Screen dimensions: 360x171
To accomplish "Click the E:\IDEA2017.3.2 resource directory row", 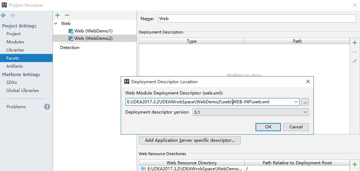I will (x=192, y=169).
